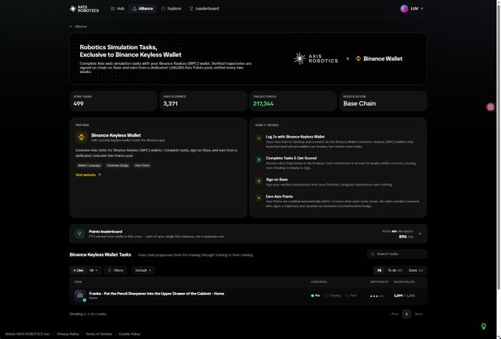This screenshot has height=339, width=501.
Task: Select the All completion filter tab
Action: (x=379, y=270)
